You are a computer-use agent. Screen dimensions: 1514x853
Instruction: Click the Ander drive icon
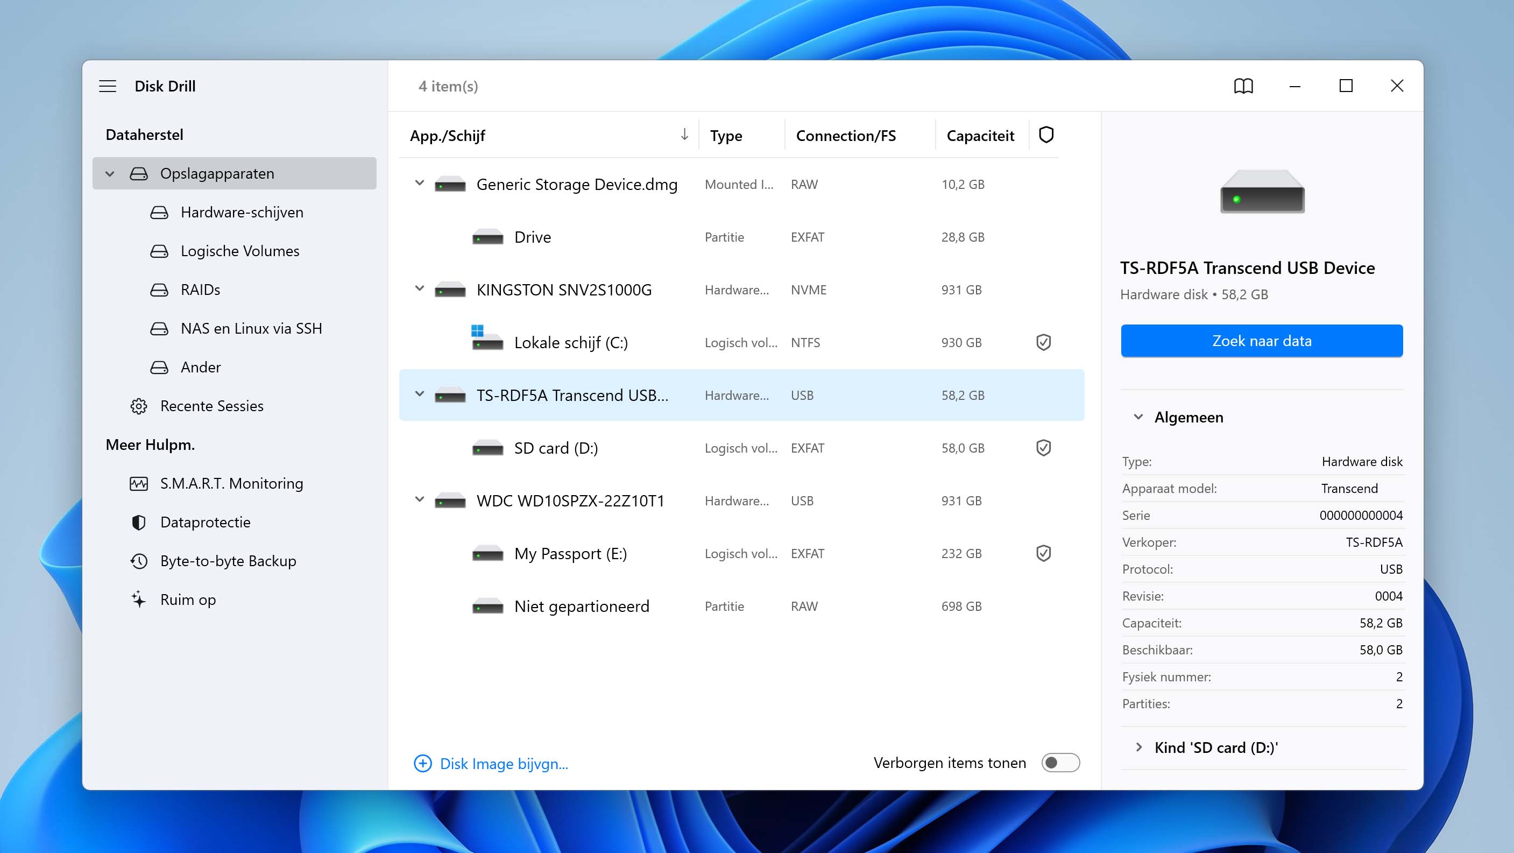[x=159, y=368]
